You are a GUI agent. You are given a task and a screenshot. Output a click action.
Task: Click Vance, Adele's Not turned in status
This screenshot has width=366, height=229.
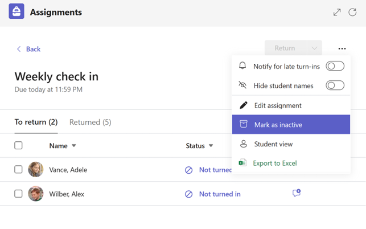(x=216, y=170)
